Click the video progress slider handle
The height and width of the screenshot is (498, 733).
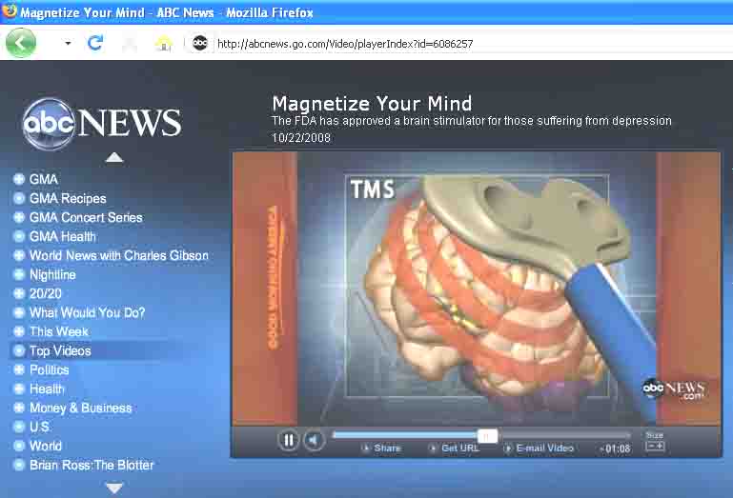click(x=487, y=436)
